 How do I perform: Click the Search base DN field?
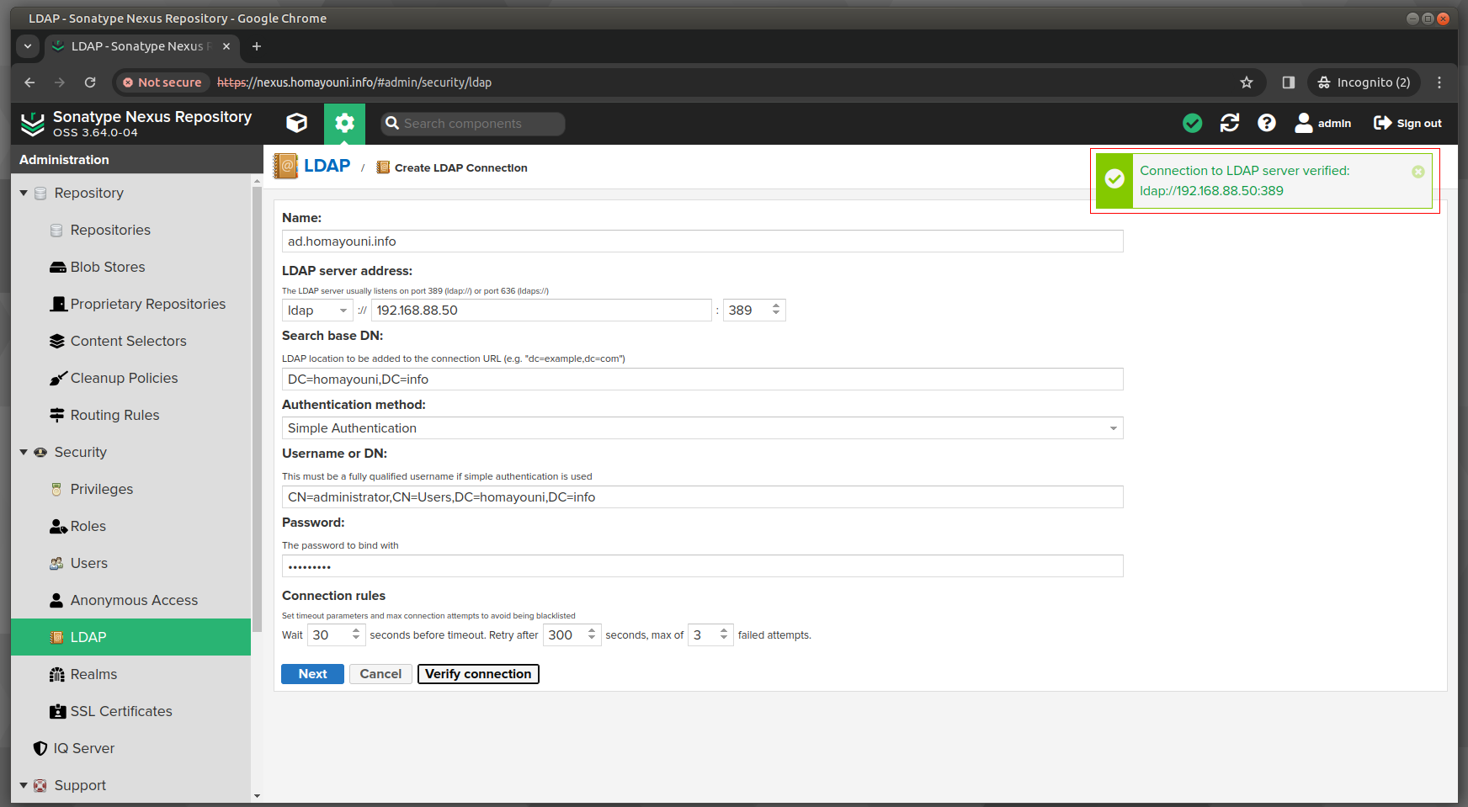pos(702,380)
